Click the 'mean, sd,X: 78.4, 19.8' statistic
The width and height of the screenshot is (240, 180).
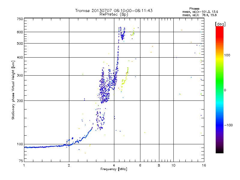click(x=199, y=15)
